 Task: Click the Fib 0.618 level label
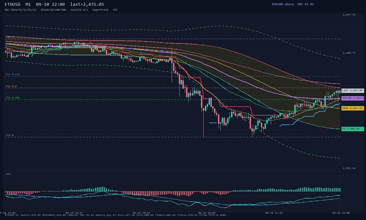(x=13, y=74)
